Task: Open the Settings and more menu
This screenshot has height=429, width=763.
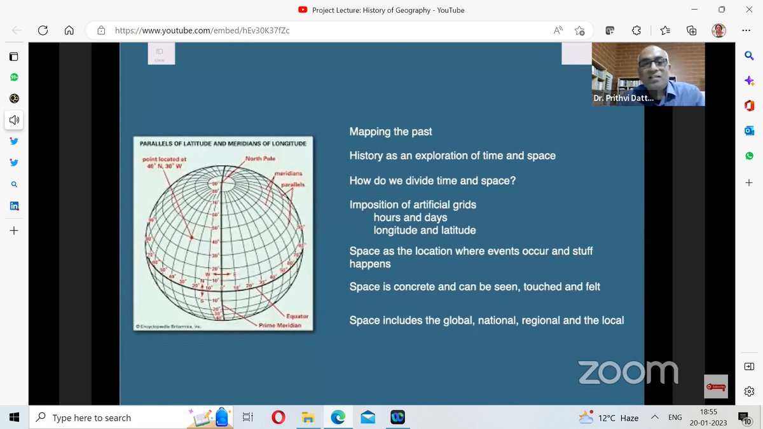Action: tap(746, 30)
